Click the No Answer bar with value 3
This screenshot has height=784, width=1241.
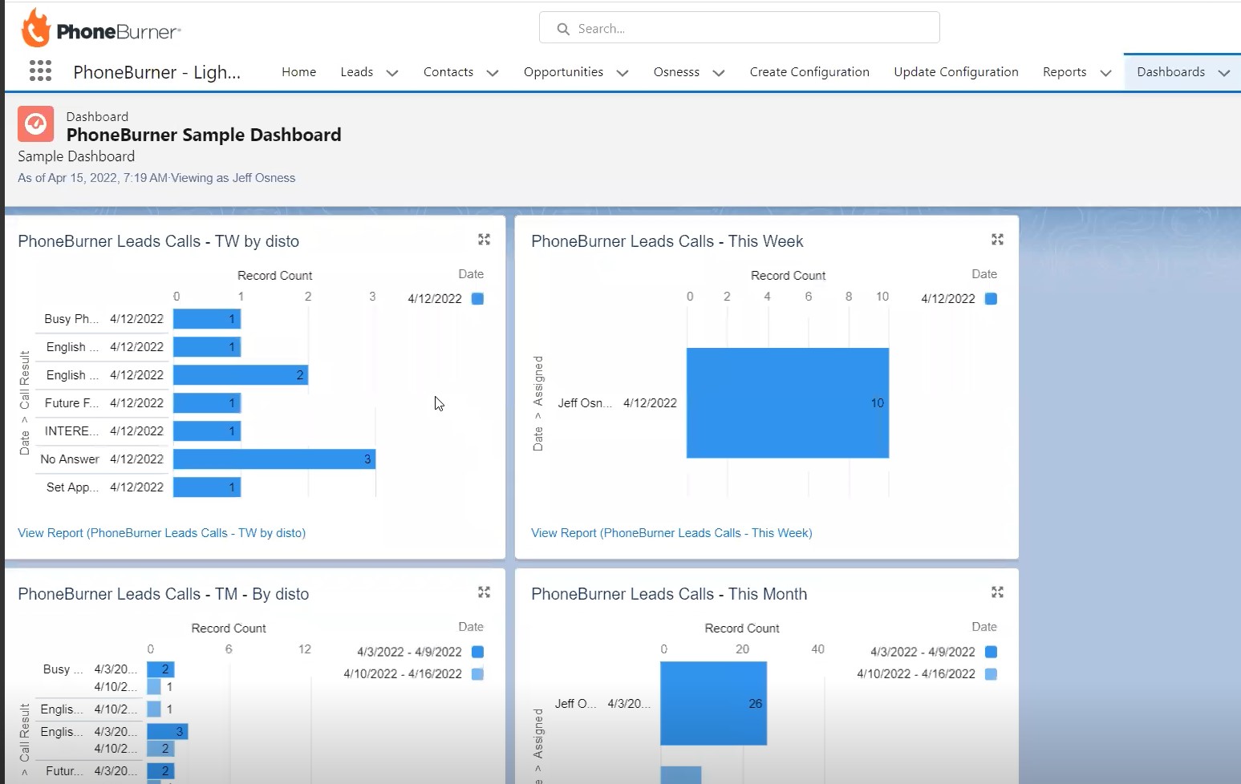pos(274,459)
